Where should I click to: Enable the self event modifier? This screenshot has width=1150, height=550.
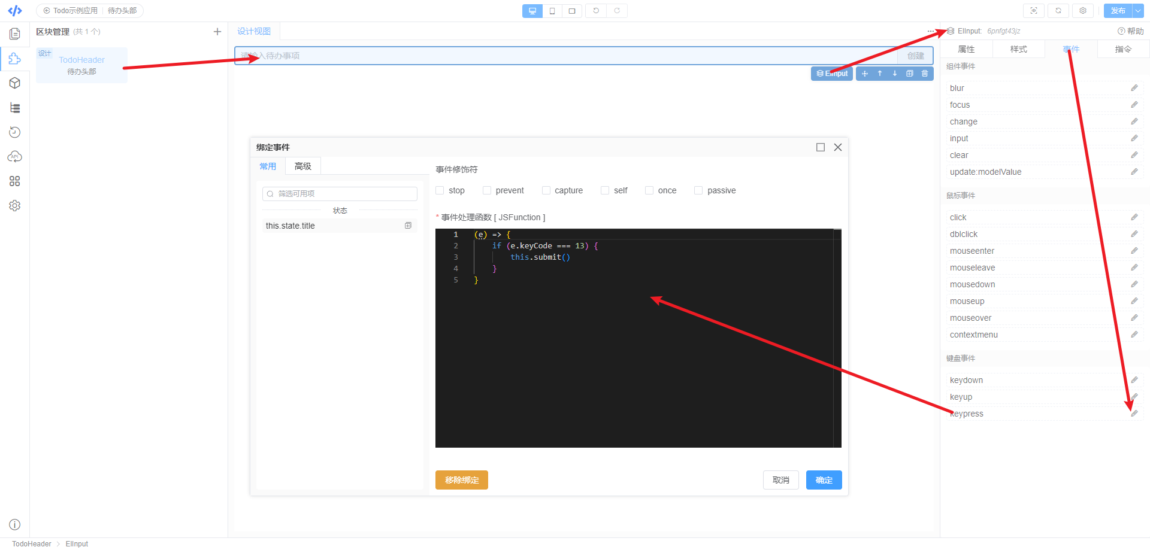(x=605, y=190)
